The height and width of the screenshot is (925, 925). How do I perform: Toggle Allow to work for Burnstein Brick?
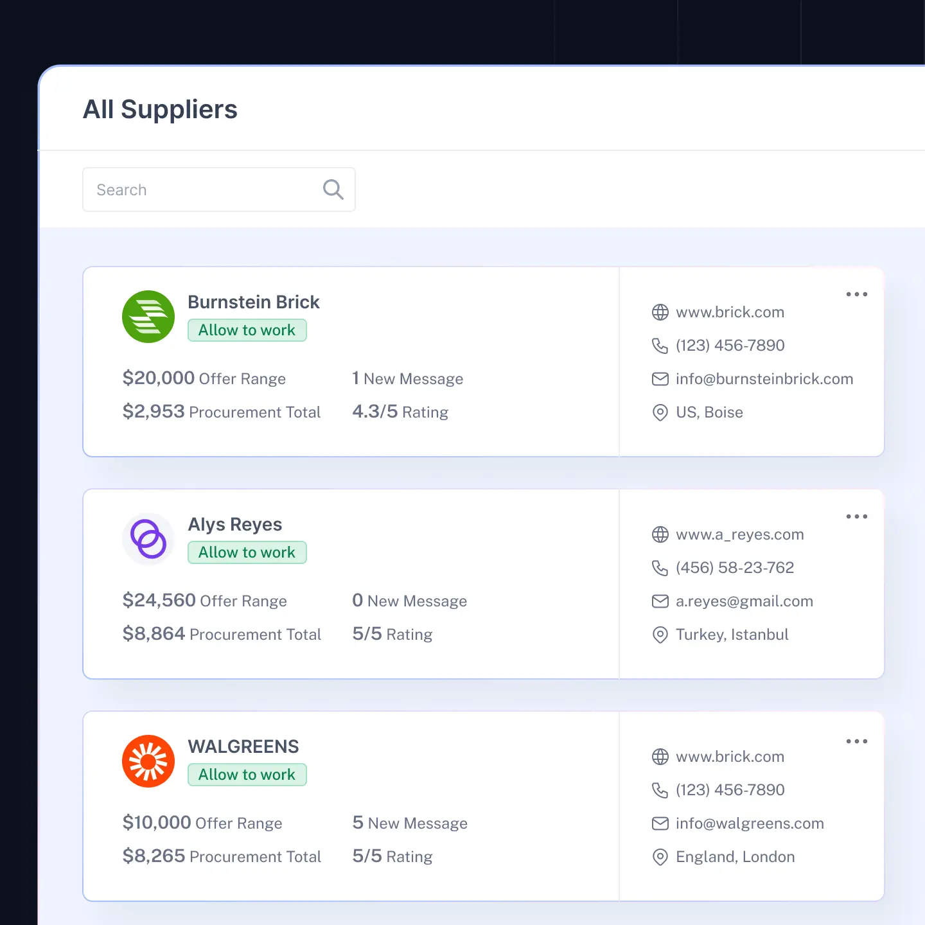point(247,330)
